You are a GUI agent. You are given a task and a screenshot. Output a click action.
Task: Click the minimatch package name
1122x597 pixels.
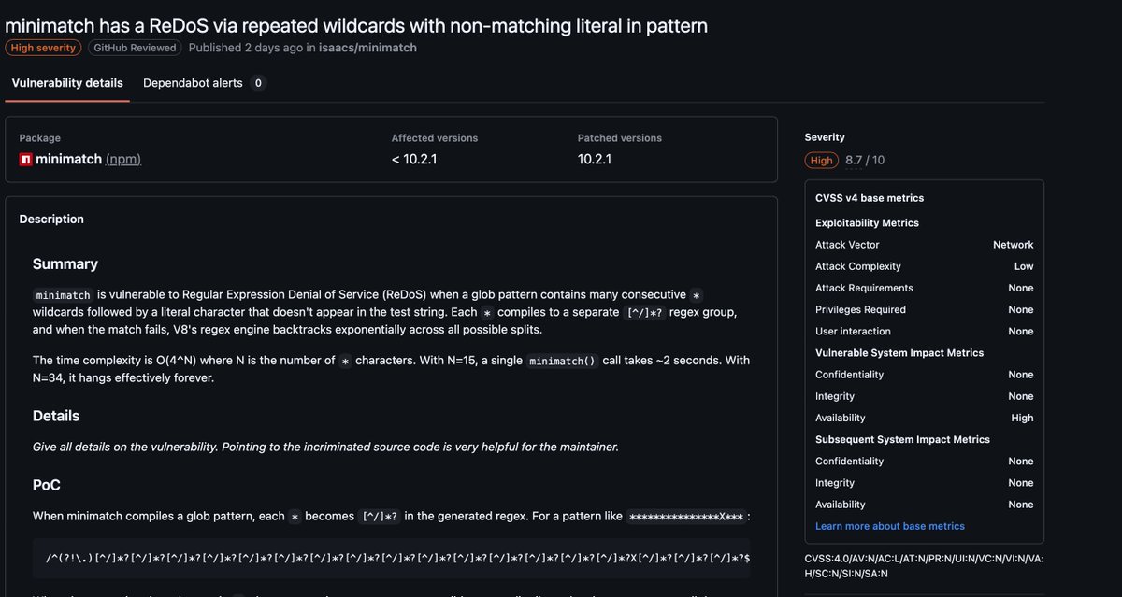68,160
